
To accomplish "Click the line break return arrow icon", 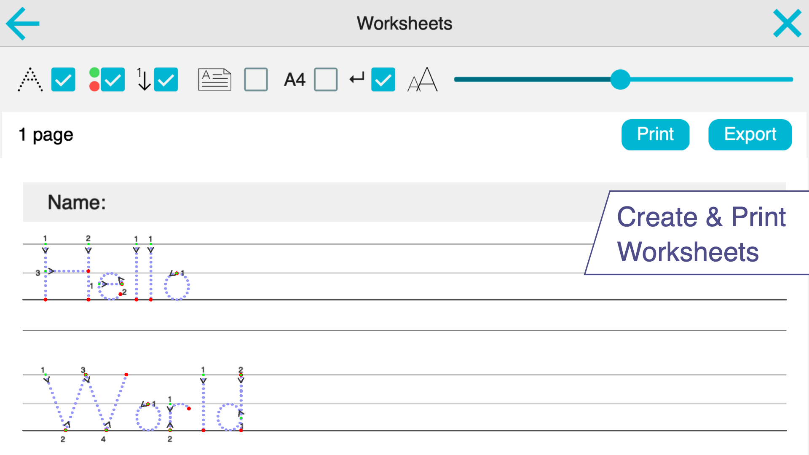I will pos(357,79).
